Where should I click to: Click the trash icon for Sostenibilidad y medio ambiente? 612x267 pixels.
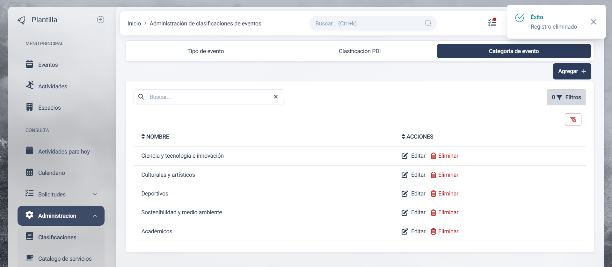pos(433,212)
